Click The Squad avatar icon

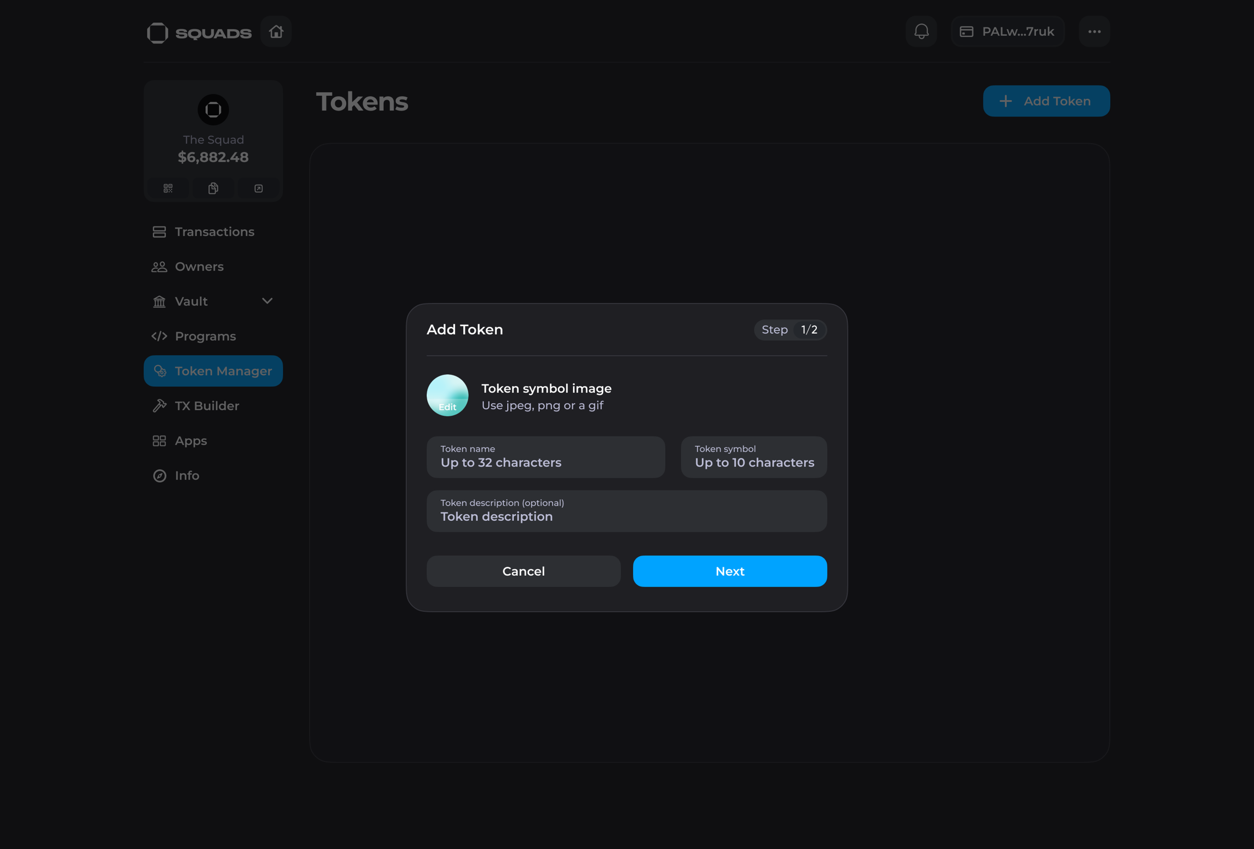[x=213, y=109]
